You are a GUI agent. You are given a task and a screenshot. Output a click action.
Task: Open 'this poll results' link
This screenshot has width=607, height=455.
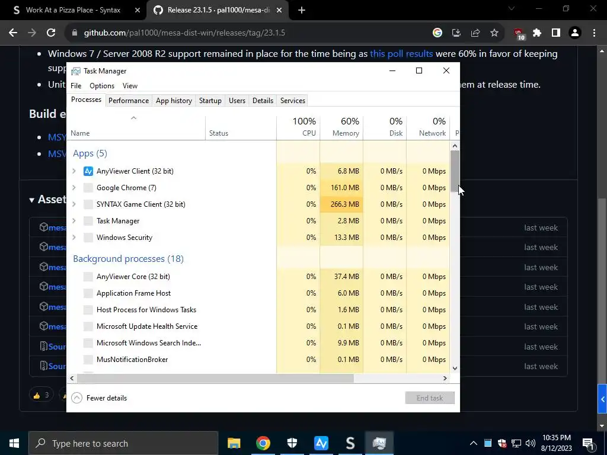[401, 54]
